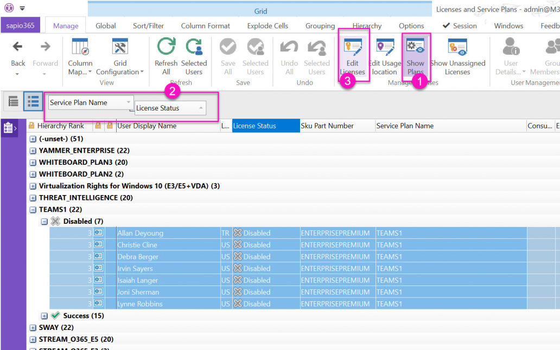Click Hierarchy Rank column header
The width and height of the screenshot is (560, 350).
(x=61, y=126)
